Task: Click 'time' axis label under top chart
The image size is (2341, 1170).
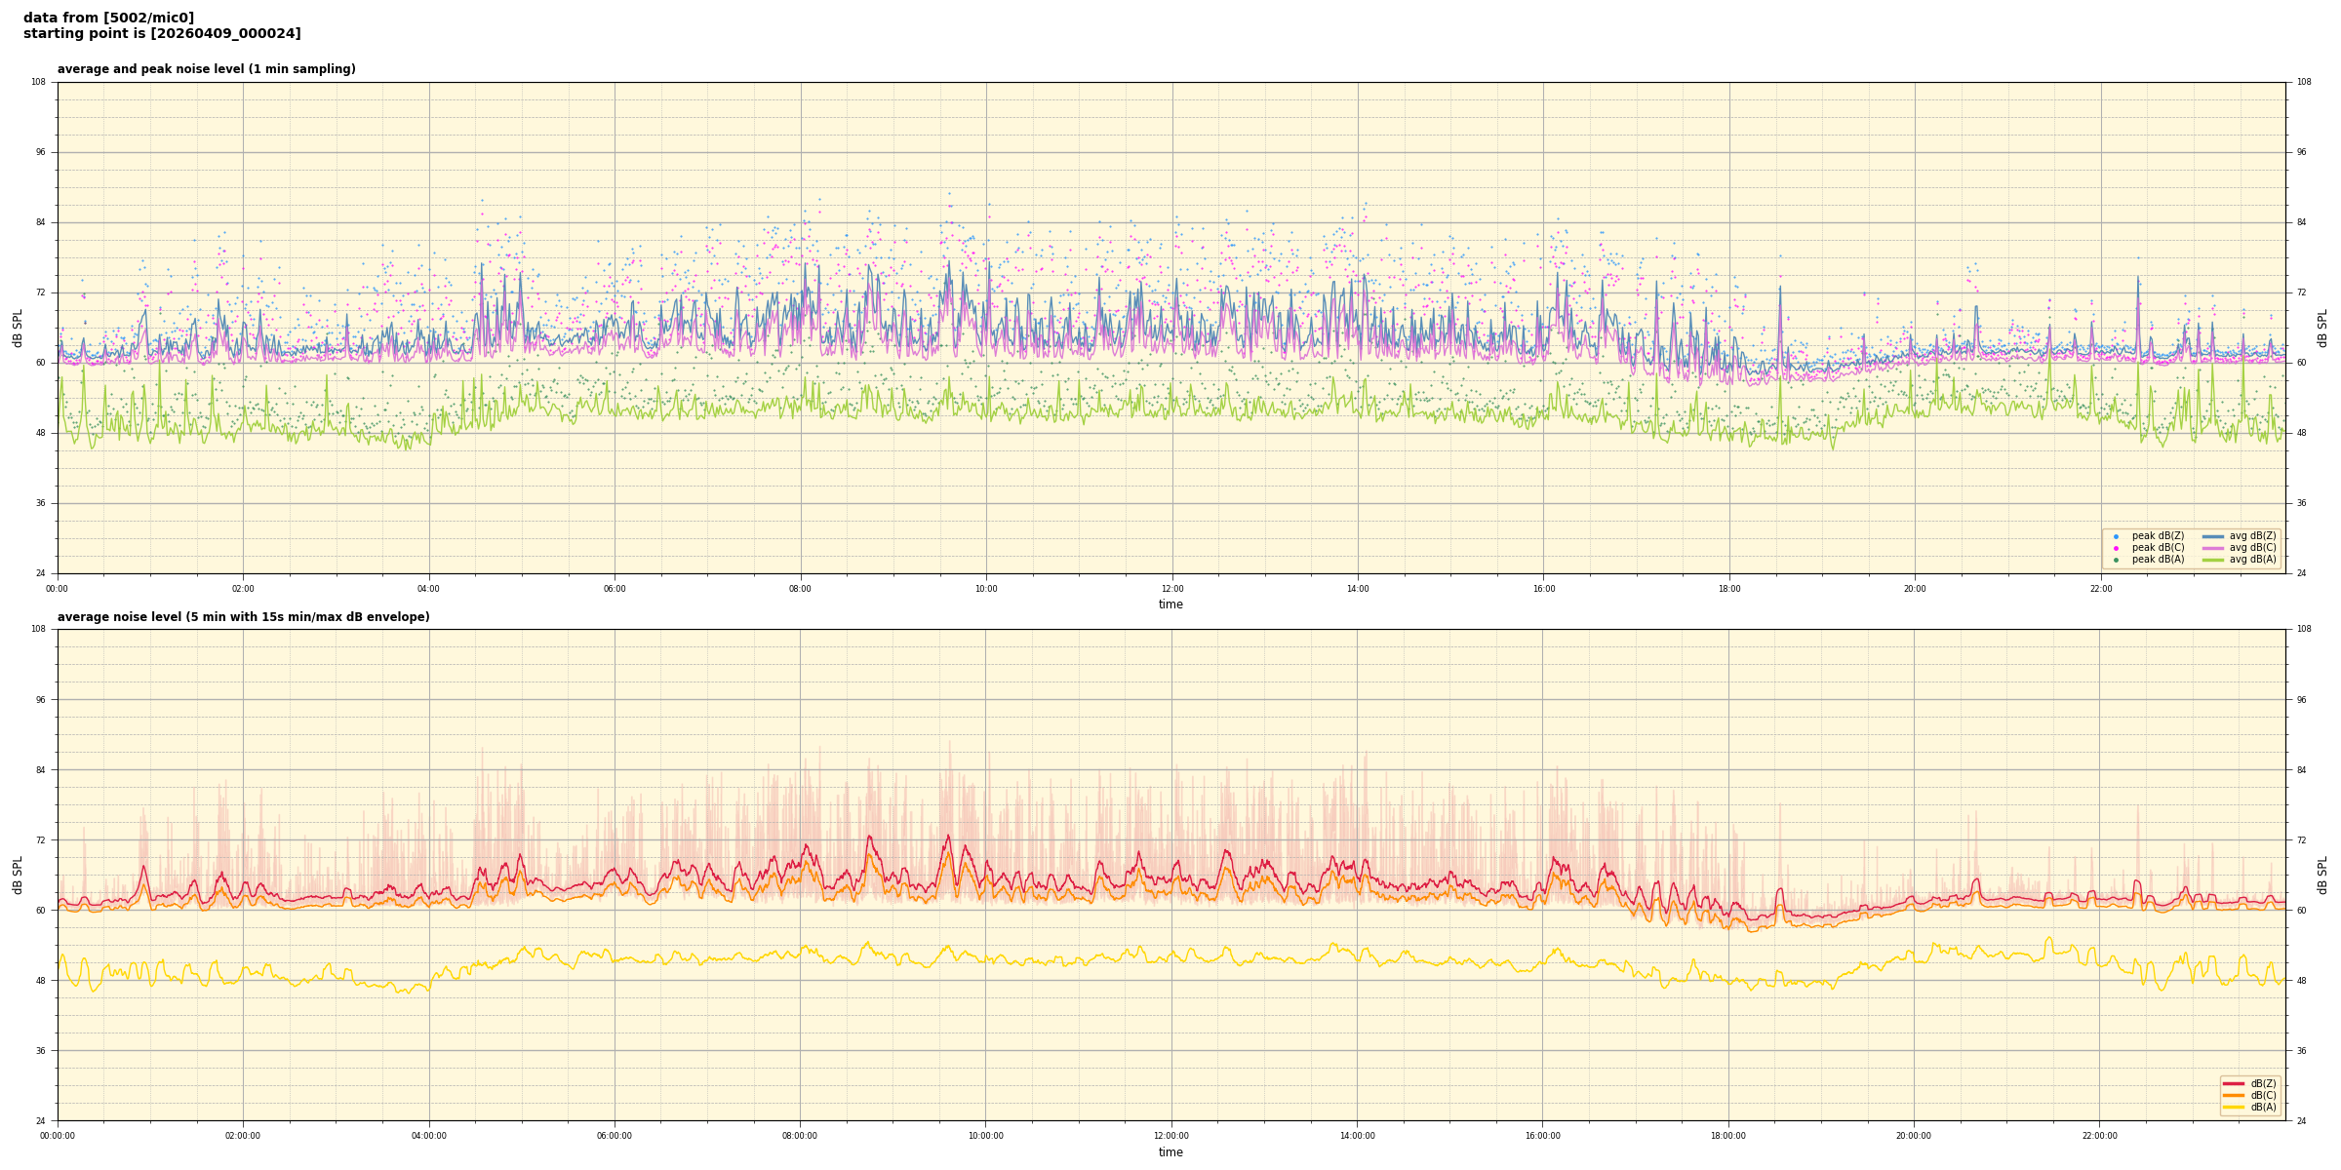Action: (x=1170, y=604)
